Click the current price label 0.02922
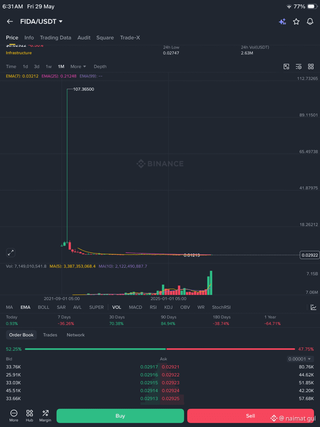 coord(310,255)
